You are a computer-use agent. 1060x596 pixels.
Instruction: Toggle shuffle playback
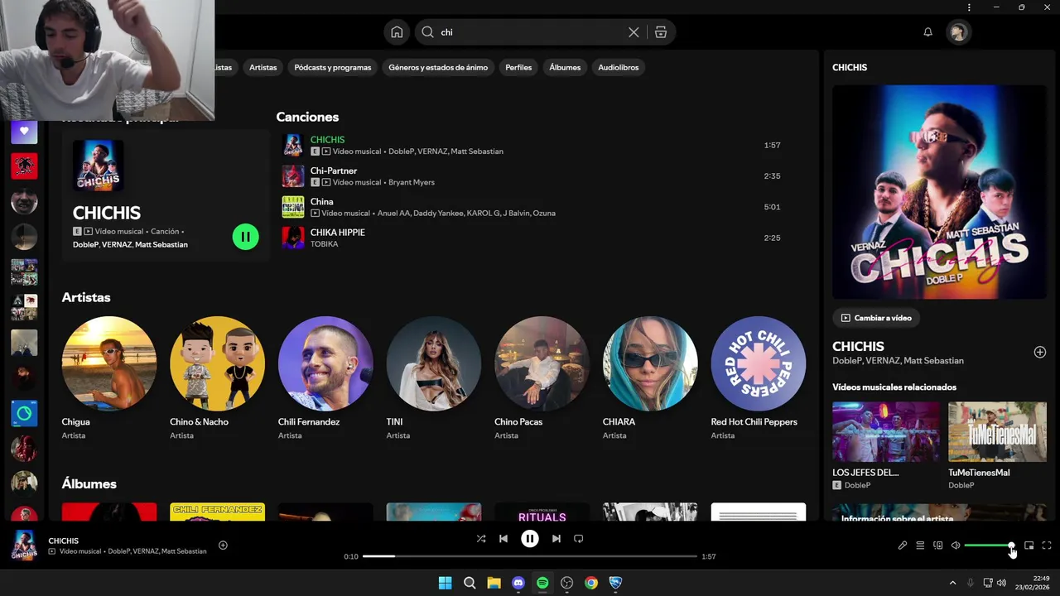point(481,539)
